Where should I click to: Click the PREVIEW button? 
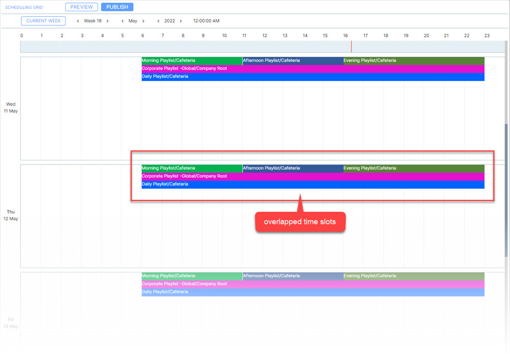point(81,7)
